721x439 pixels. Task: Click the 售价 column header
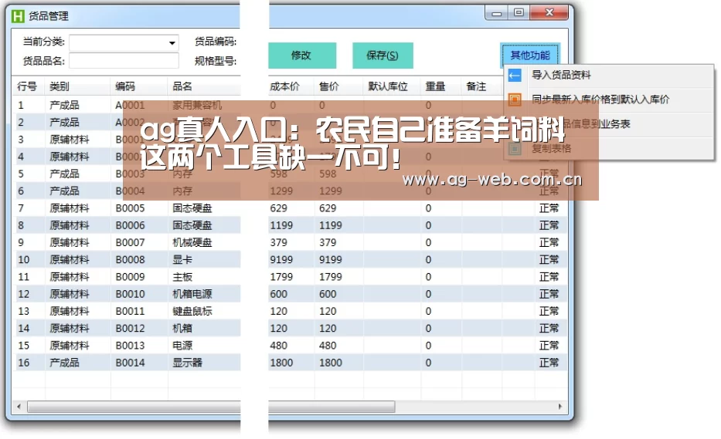[x=329, y=86]
